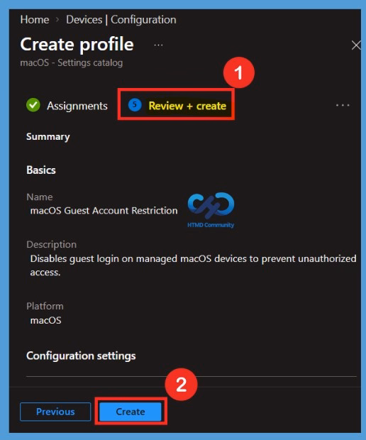366x440 pixels.
Task: Click the macOS - Settings catalog subtitle
Action: tap(72, 62)
